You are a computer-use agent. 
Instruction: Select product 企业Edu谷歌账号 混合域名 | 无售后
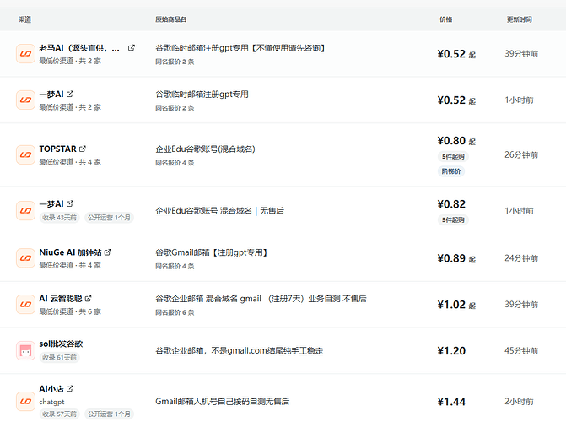220,211
